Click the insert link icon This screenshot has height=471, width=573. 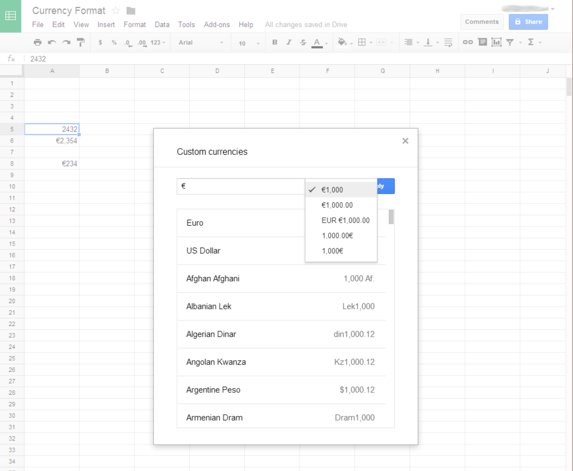[468, 43]
